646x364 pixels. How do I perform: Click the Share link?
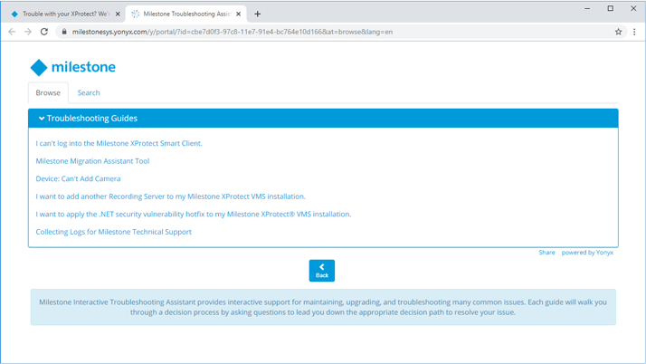(546, 253)
